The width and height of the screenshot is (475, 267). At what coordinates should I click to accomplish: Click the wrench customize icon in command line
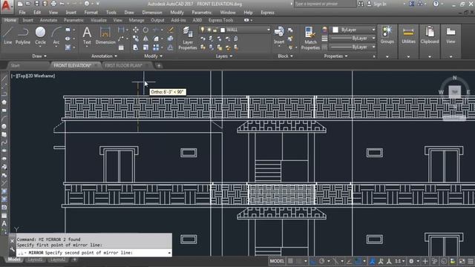[x=12, y=250]
